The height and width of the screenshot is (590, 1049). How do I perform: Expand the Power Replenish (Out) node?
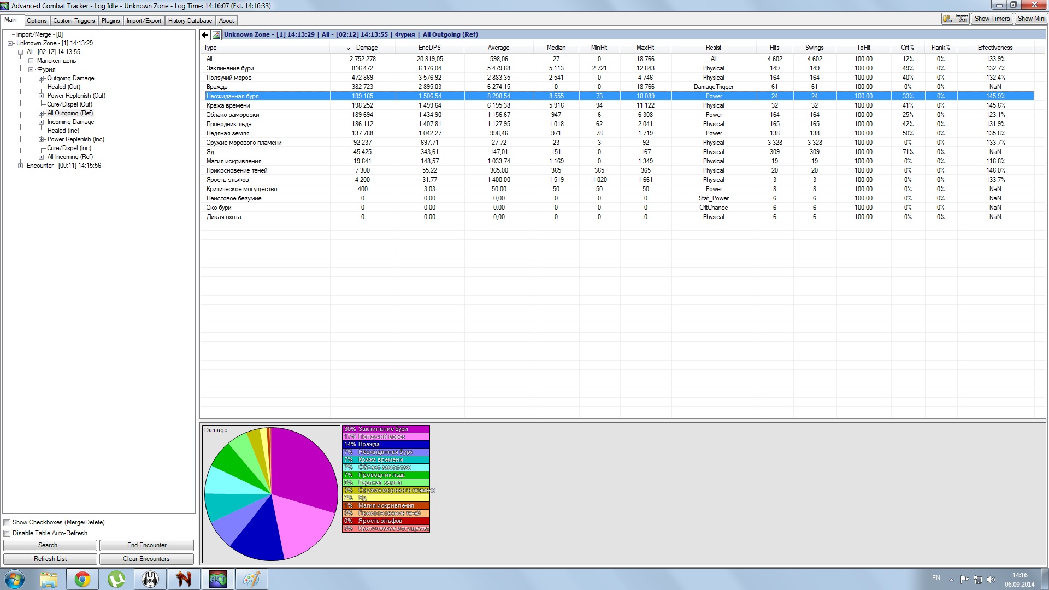pyautogui.click(x=41, y=96)
